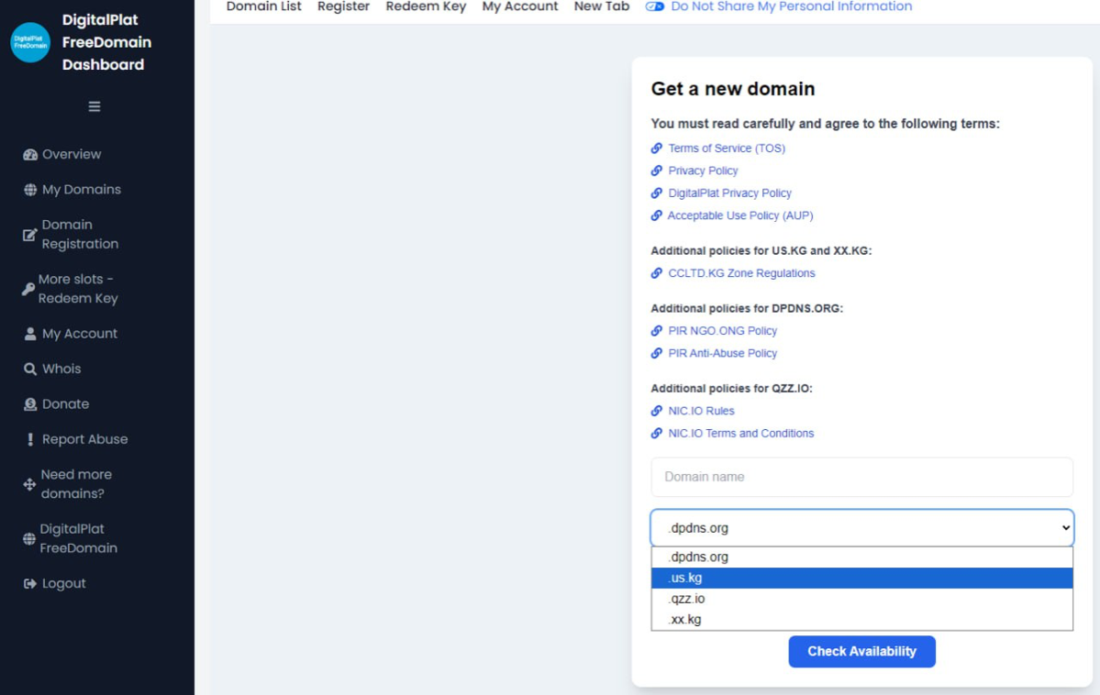Click the Donate icon in sidebar
This screenshot has height=695, width=1100.
pos(30,404)
